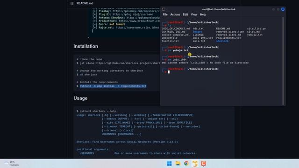This screenshot has width=299, height=168.
Task: Click the blue images directory name
Action: click(x=197, y=32)
